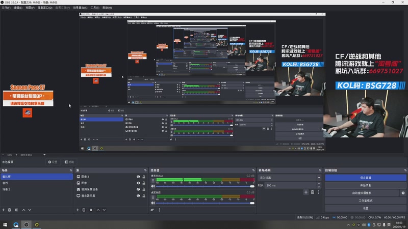Add a new source with the plus icon
This screenshot has height=229, width=408.
[x=78, y=210]
